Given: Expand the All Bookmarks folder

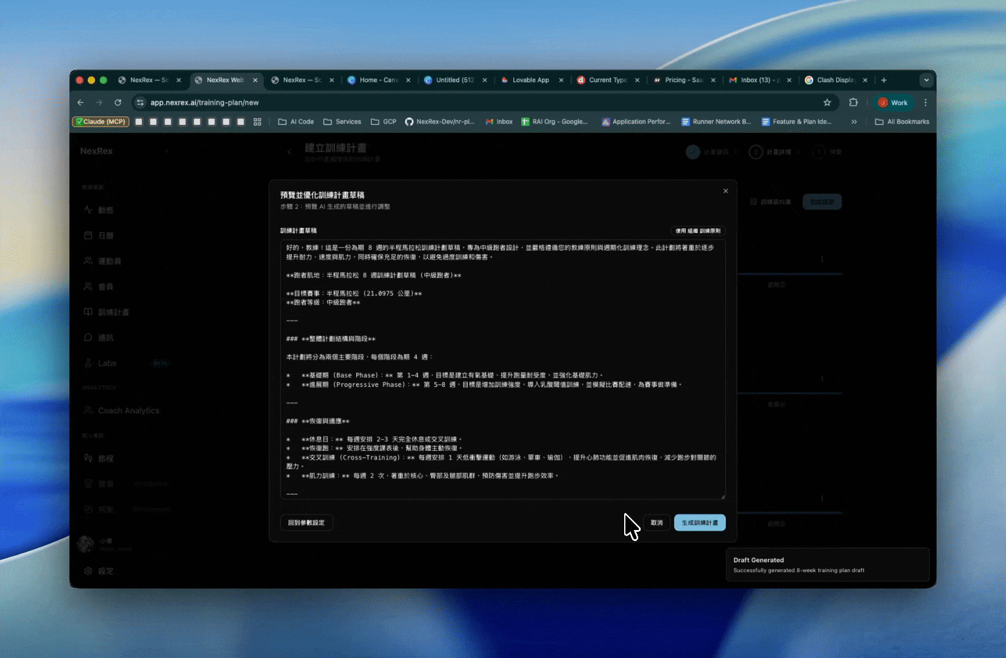Looking at the screenshot, I should [x=902, y=122].
